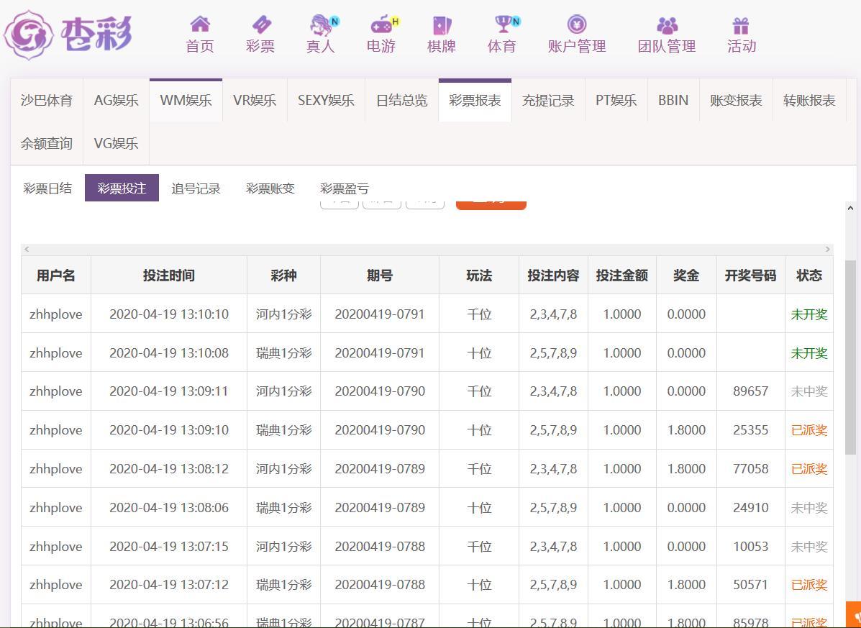Open 棋牌 card games icon
Image resolution: width=861 pixels, height=628 pixels.
441,25
